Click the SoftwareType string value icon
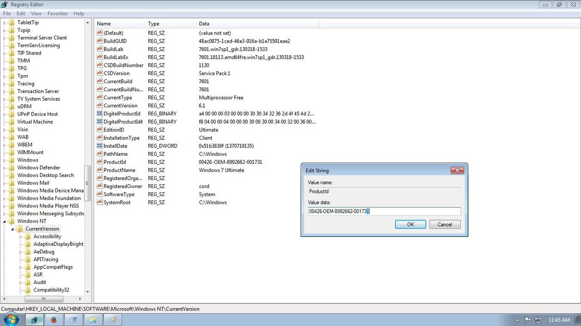Image resolution: width=581 pixels, height=326 pixels. [x=99, y=194]
